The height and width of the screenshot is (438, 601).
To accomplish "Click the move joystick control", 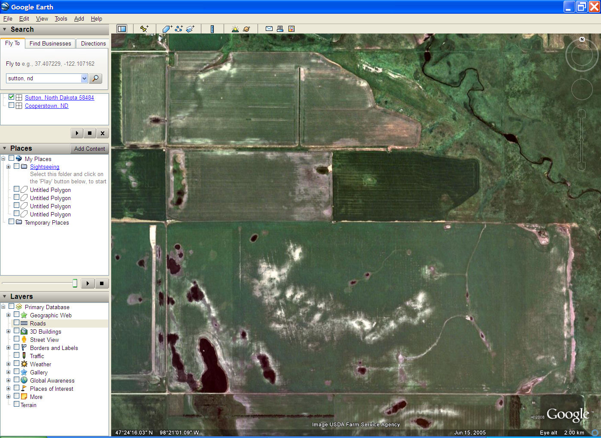I will pos(582,89).
